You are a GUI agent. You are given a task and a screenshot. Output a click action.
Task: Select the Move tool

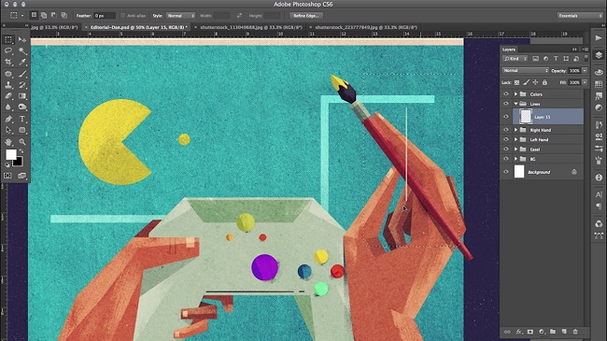pyautogui.click(x=22, y=39)
